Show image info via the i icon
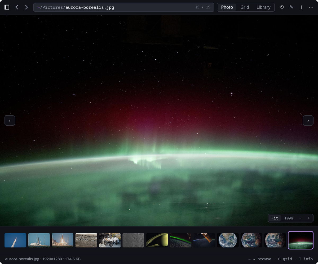 coord(301,7)
